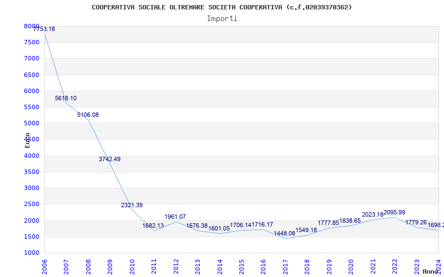This screenshot has height=277, width=444.
Task: Click the data label 1676.38
Action: click(197, 226)
